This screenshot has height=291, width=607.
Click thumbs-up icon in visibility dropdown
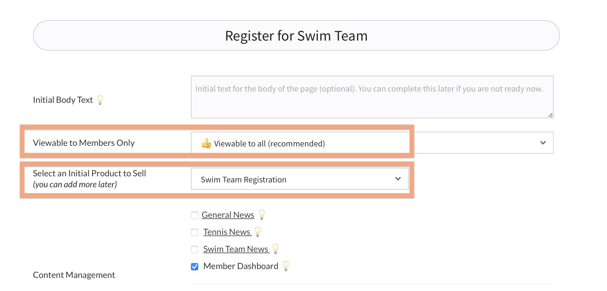point(207,143)
